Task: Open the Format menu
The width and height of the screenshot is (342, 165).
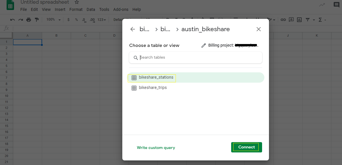Action: tap(76, 9)
